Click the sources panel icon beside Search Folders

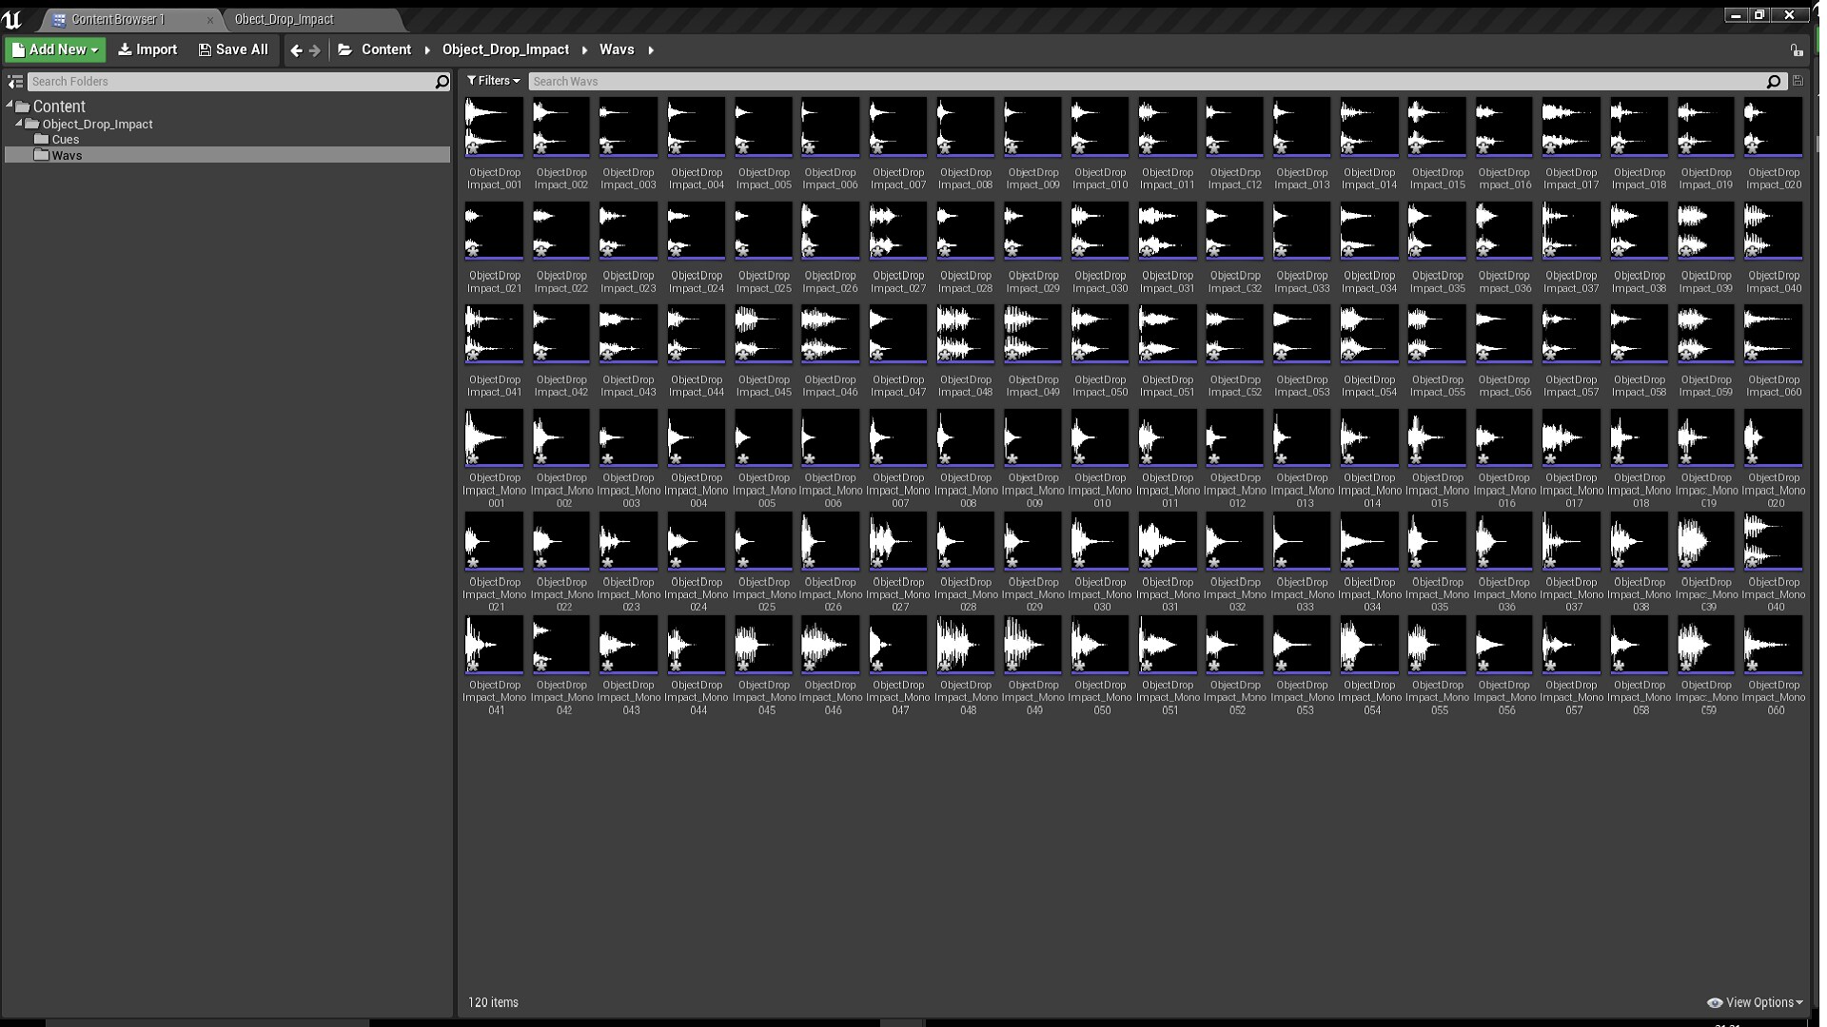[15, 82]
